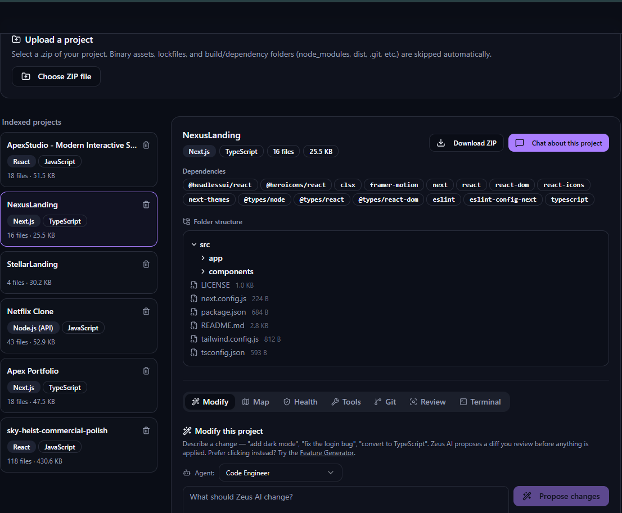Click the tsconfig.json file icon
622x513 pixels.
pos(193,352)
